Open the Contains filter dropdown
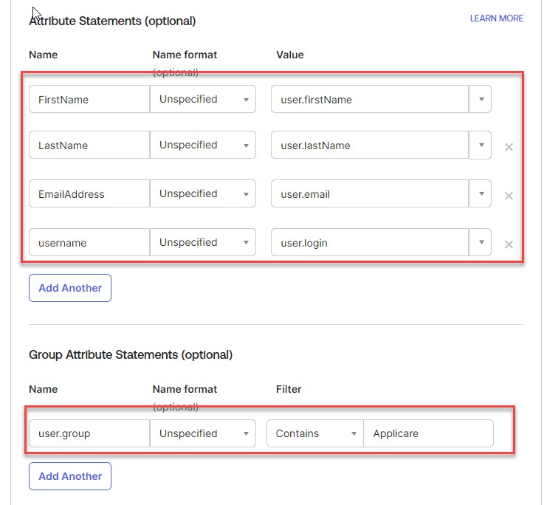The image size is (547, 505). pyautogui.click(x=315, y=433)
